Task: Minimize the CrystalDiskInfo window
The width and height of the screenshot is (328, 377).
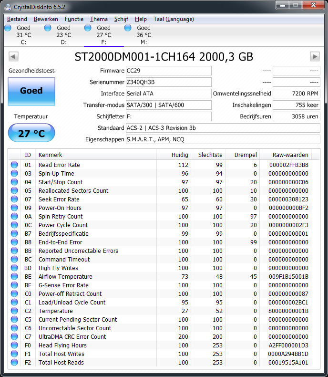Action: 283,5
